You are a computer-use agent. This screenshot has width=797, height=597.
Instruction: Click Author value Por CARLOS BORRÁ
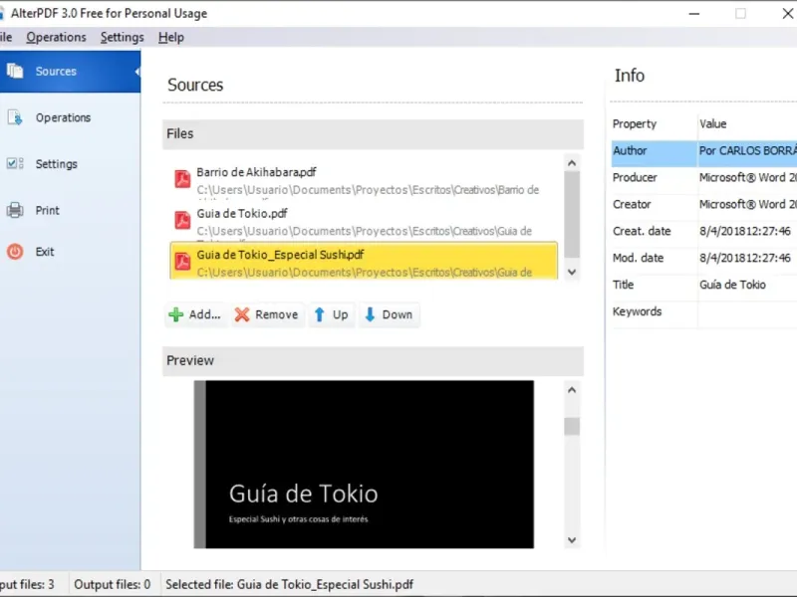point(748,151)
